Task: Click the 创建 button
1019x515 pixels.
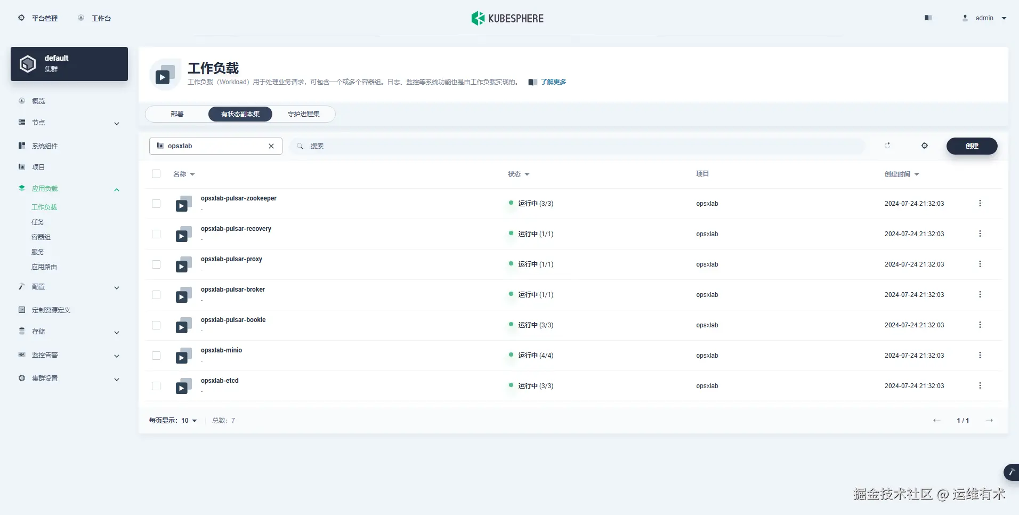Action: pyautogui.click(x=972, y=146)
